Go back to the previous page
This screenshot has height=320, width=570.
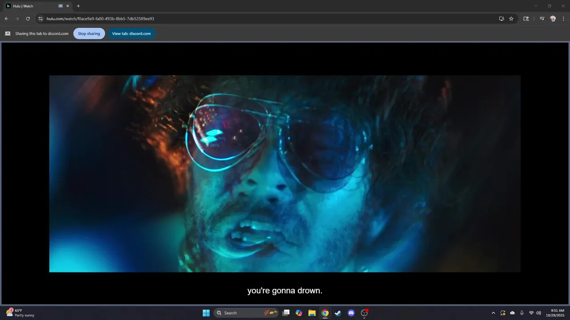click(6, 19)
